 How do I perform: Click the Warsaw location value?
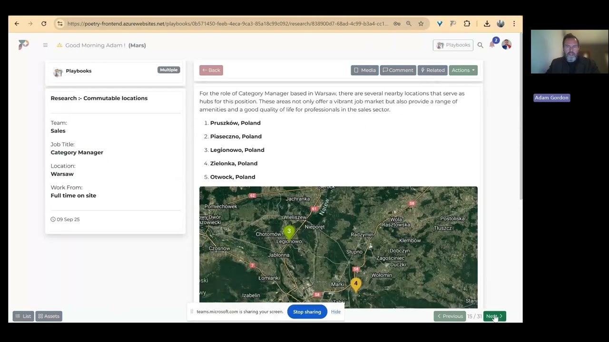[62, 174]
